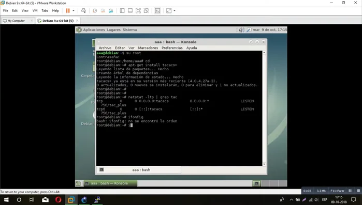Open Konsole Ver menu
Screen dimensions: 362x205
tap(132, 48)
